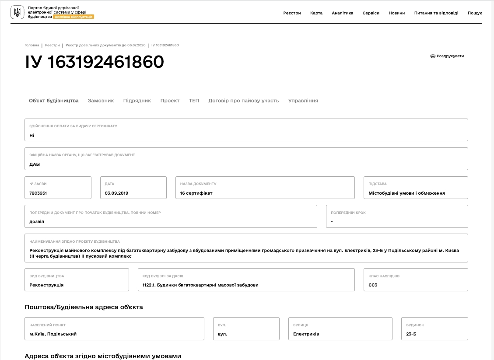
Task: Open Реєстр дозвільних документів до 06.07.2020 breadcrumb
Action: click(x=105, y=45)
